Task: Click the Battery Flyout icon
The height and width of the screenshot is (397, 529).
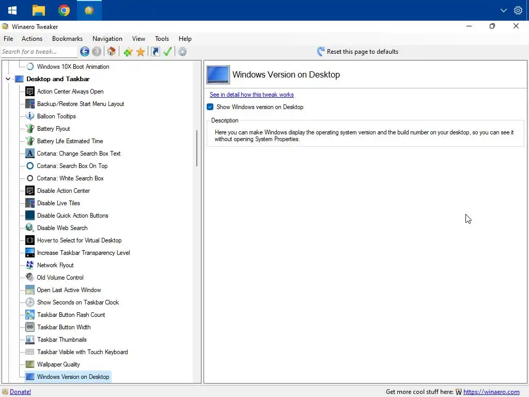Action: point(30,129)
